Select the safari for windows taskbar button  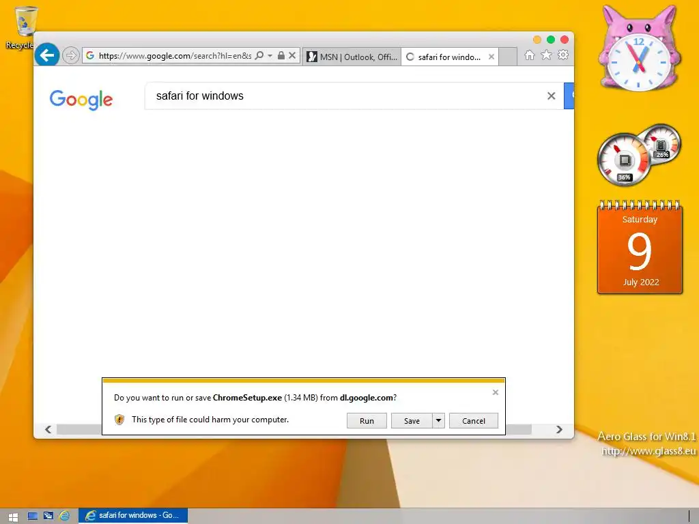pos(133,516)
